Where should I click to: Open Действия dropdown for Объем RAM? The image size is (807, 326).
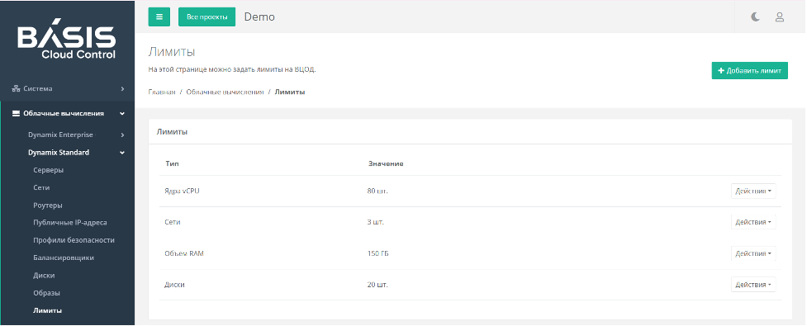click(753, 253)
